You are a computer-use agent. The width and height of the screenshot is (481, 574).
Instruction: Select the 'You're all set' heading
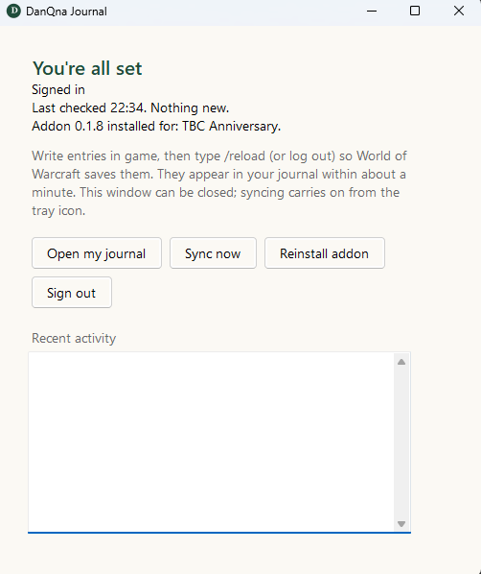[87, 68]
